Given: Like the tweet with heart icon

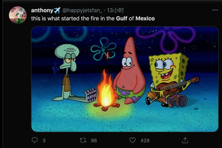Looking at the screenshot, I should click(x=132, y=140).
